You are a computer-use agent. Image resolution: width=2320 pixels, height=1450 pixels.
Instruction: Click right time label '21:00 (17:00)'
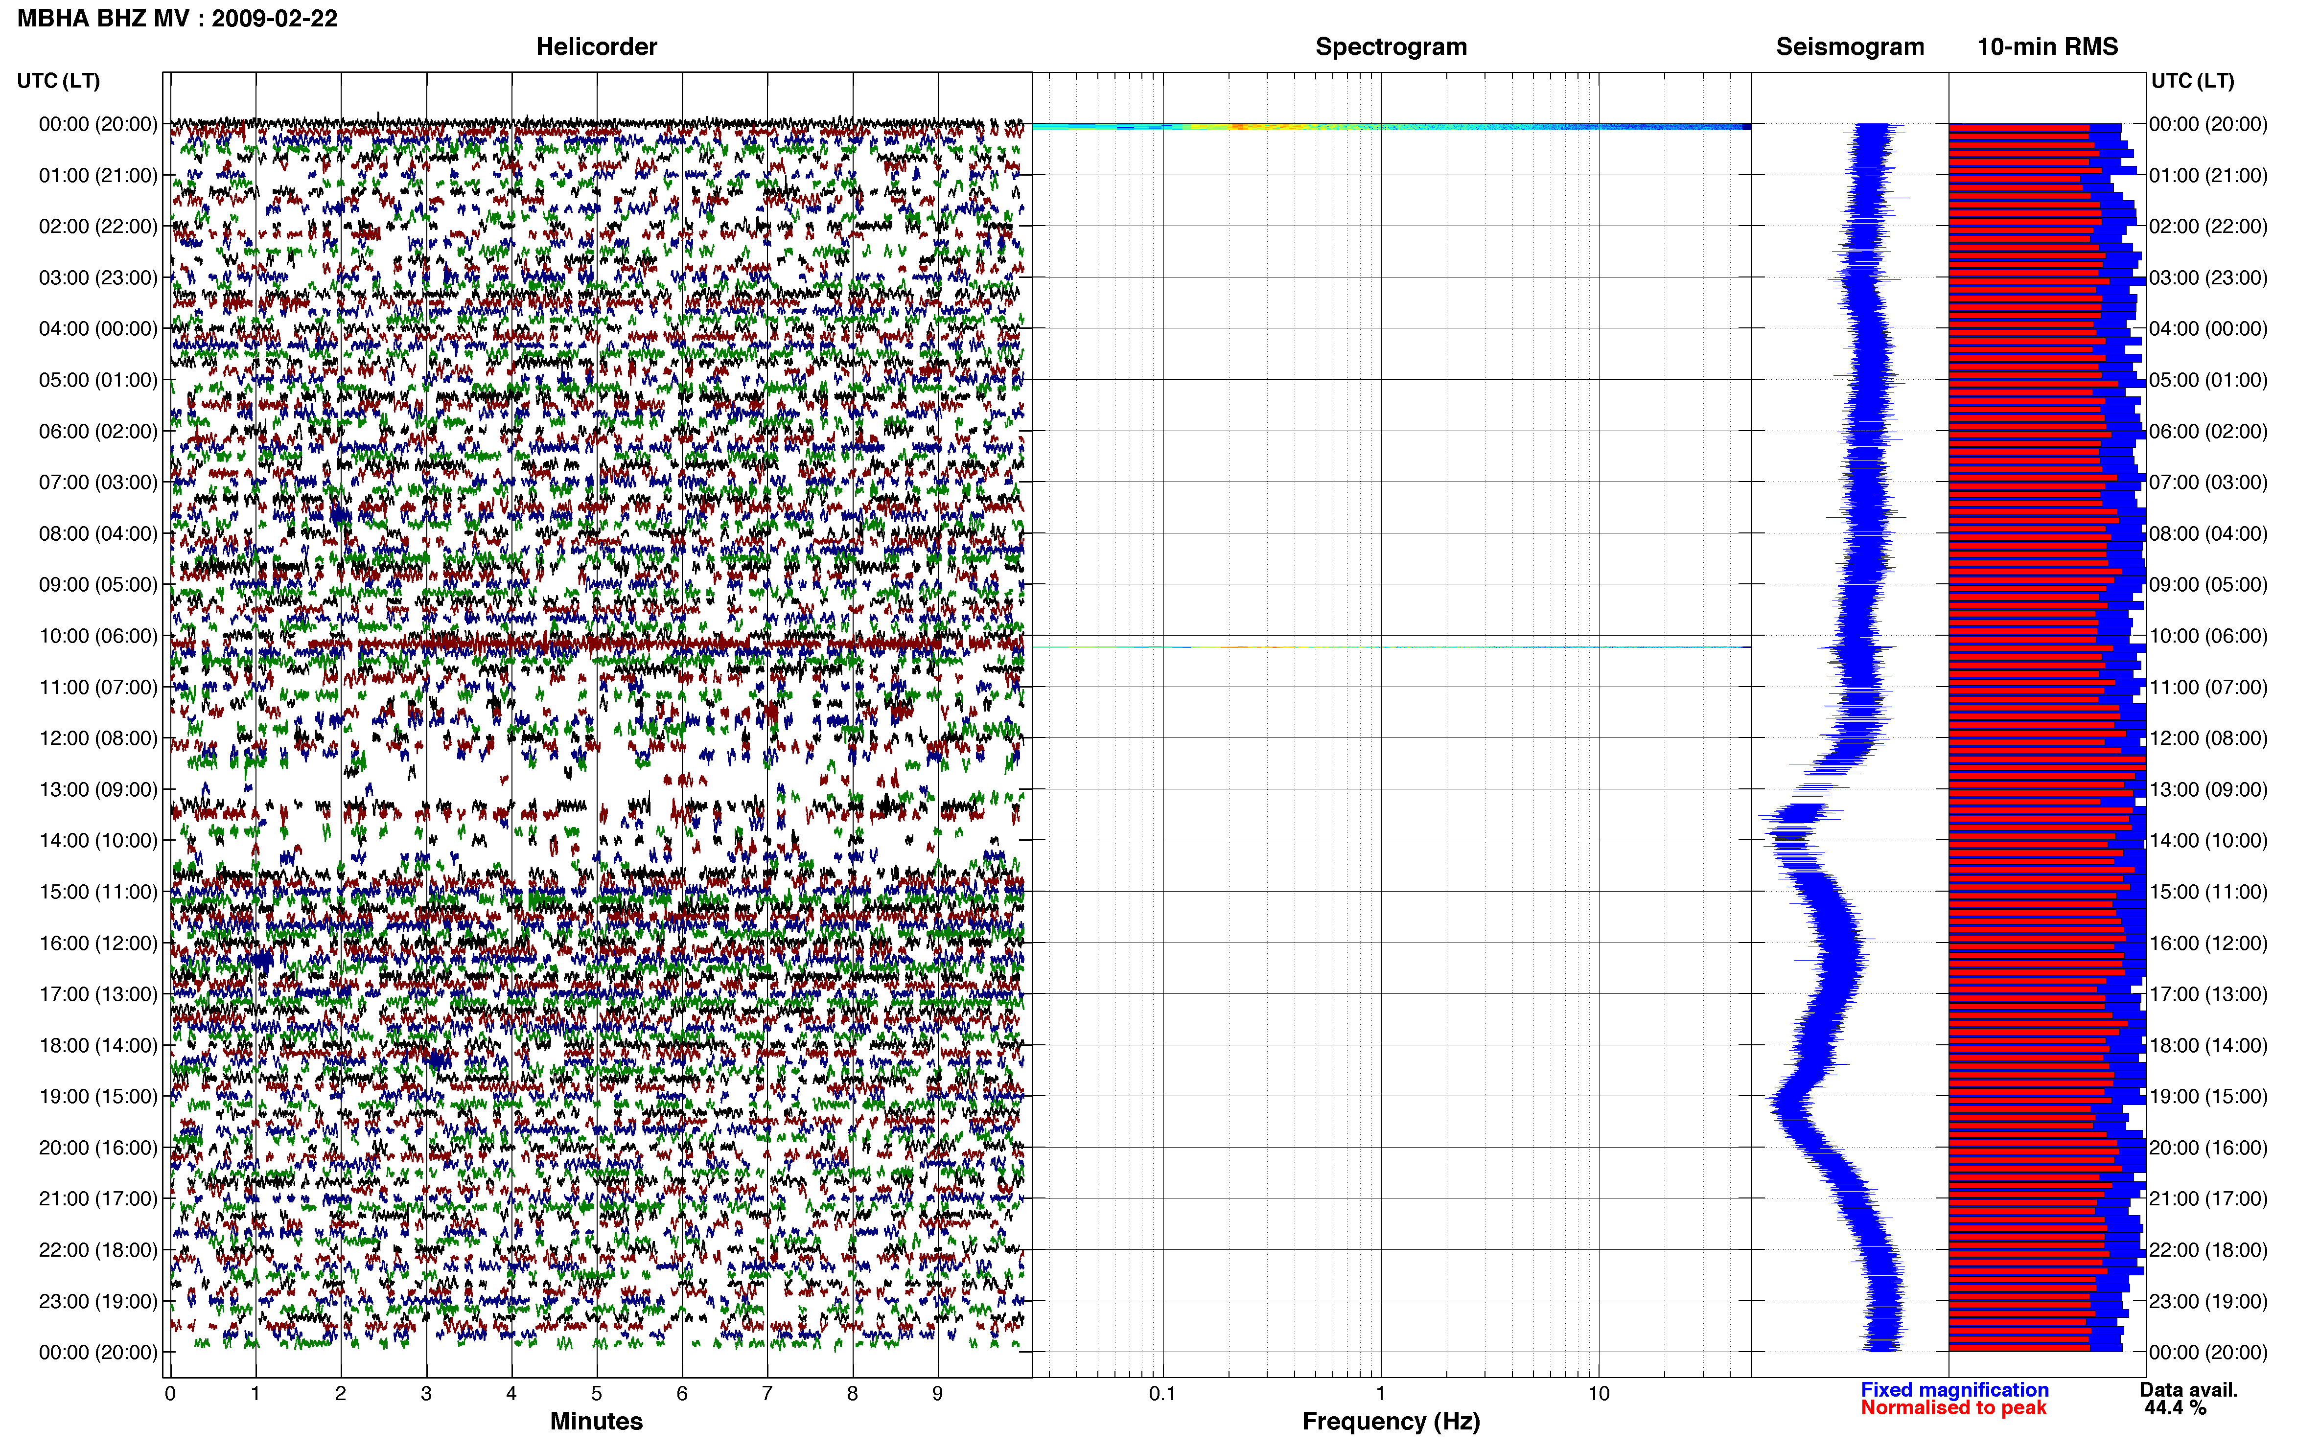click(2208, 1199)
